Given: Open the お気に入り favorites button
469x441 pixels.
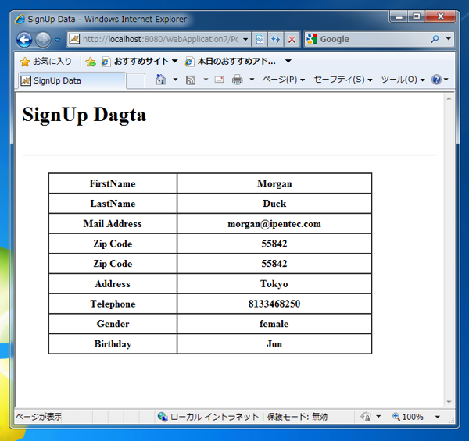Looking at the screenshot, I should pyautogui.click(x=46, y=62).
